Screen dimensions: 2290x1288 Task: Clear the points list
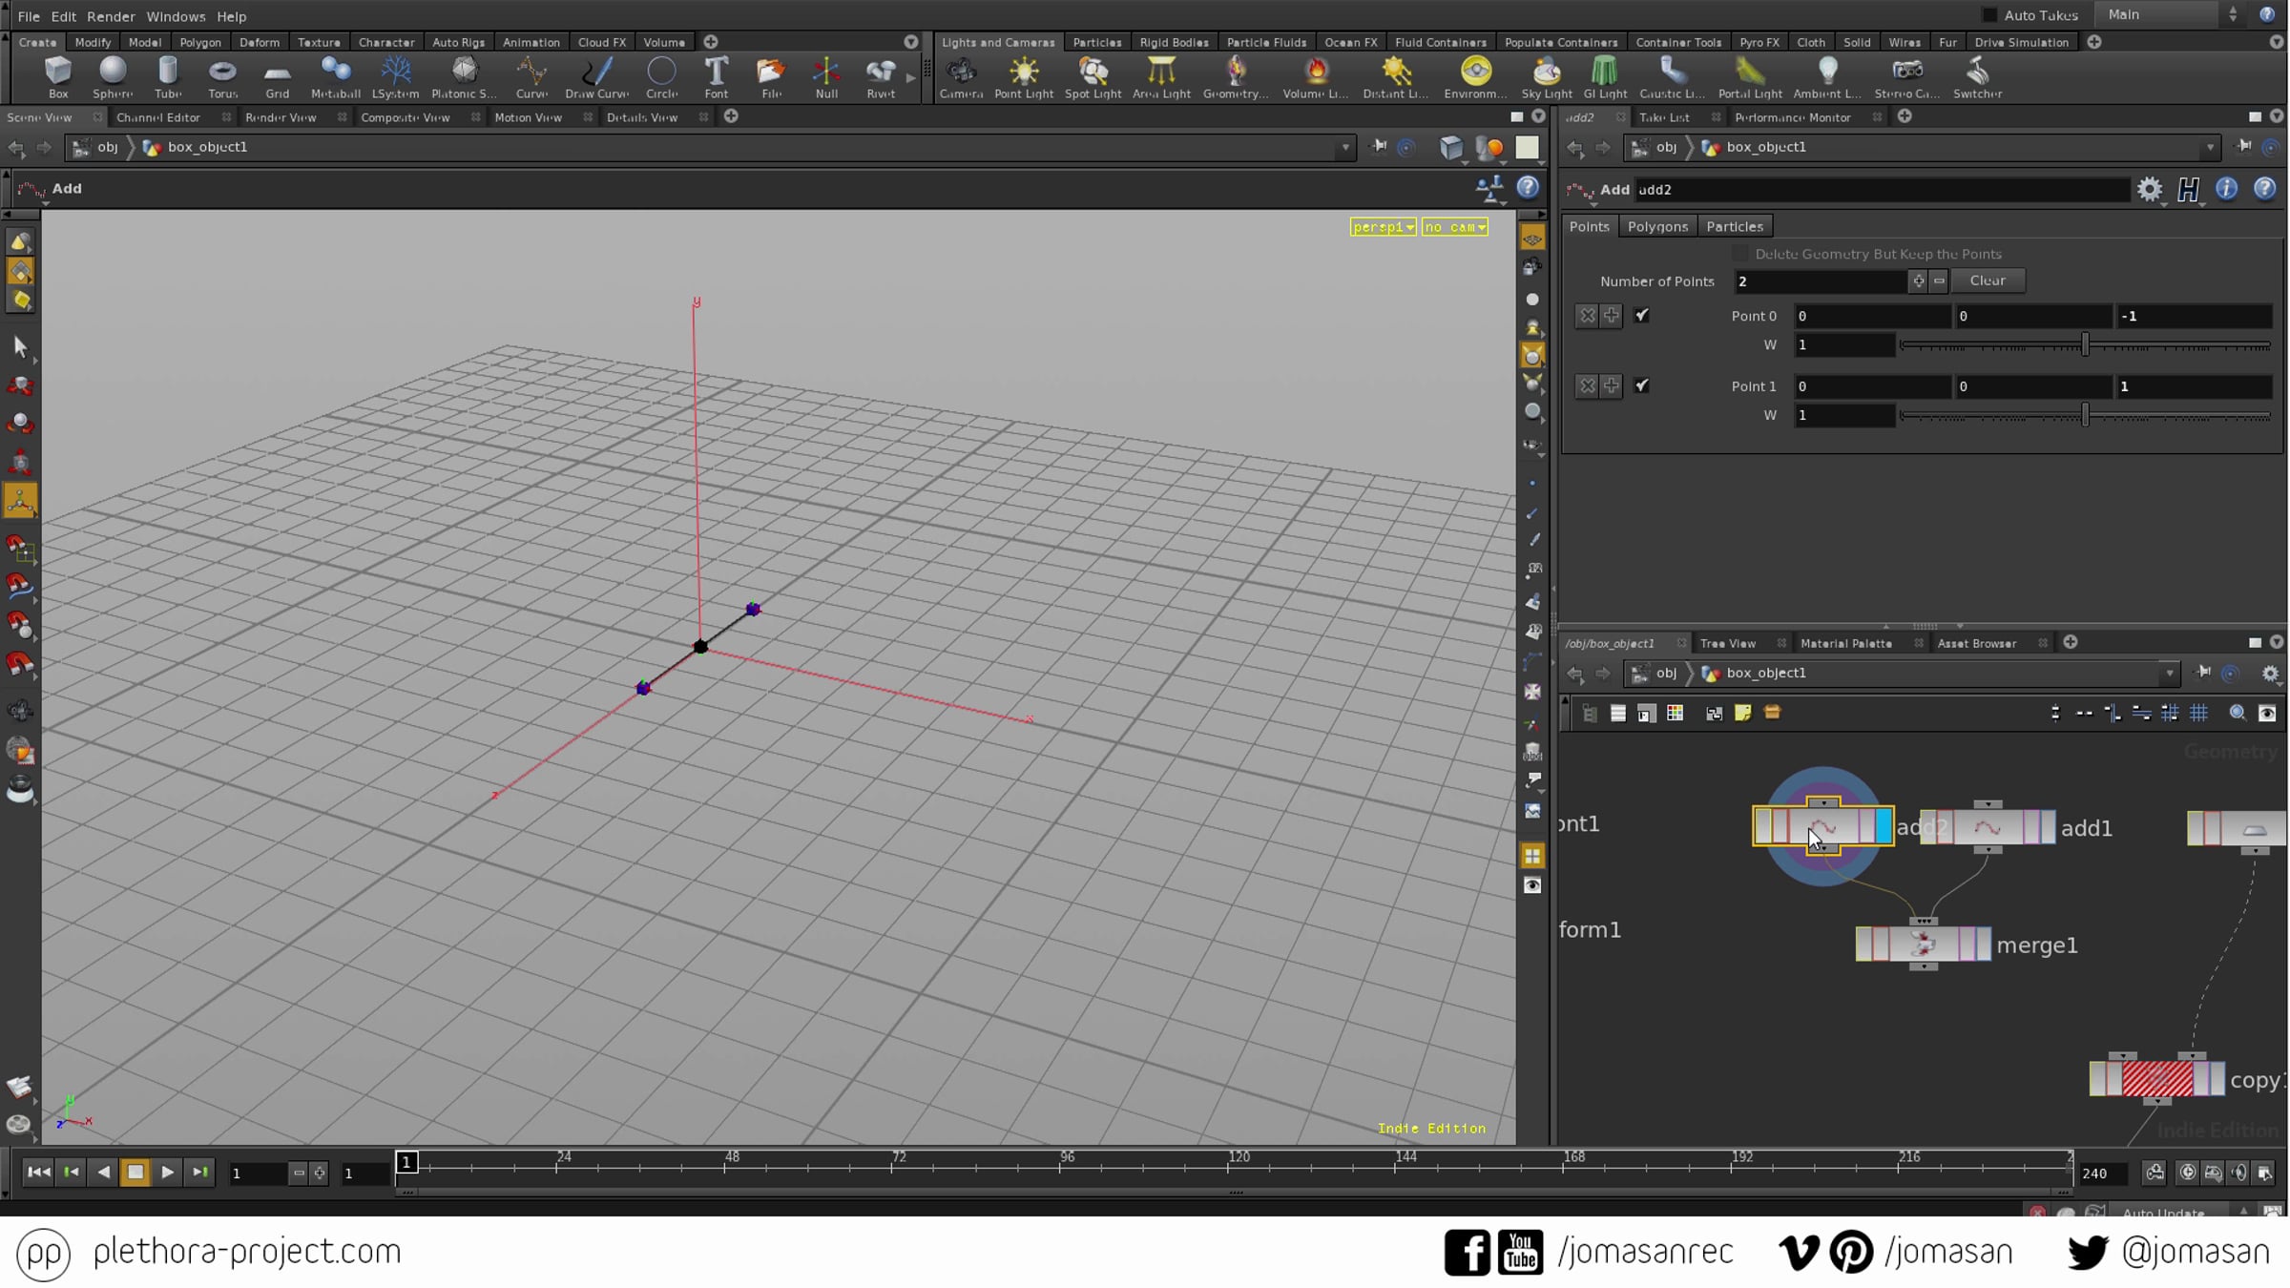tap(1988, 280)
